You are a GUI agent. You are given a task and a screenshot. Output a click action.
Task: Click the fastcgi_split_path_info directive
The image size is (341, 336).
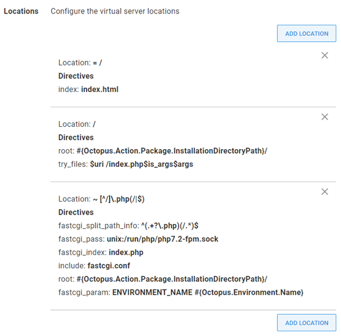click(128, 226)
